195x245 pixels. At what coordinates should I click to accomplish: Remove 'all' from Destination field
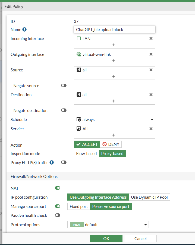(x=151, y=95)
